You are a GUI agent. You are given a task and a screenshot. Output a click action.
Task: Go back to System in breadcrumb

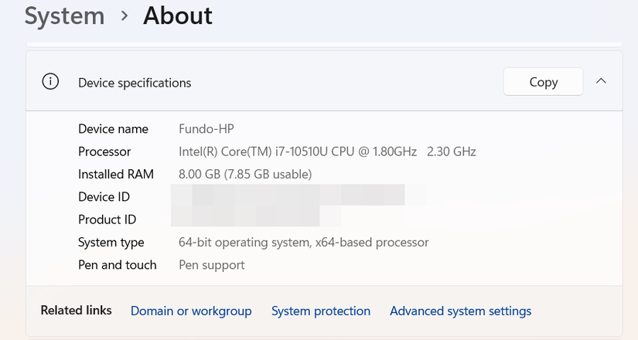click(x=64, y=15)
